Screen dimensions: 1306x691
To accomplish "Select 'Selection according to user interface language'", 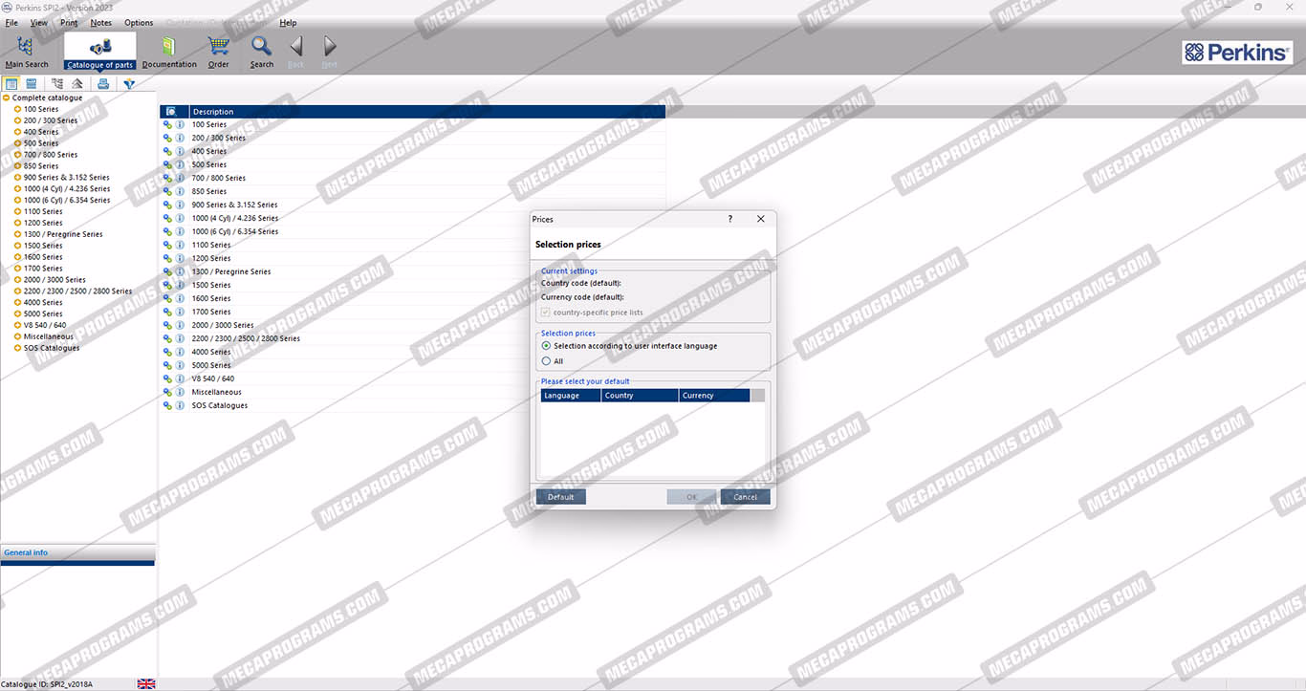I will coord(546,346).
